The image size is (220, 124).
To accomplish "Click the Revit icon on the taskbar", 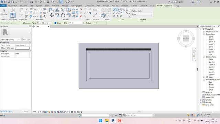I will tap(113, 121).
